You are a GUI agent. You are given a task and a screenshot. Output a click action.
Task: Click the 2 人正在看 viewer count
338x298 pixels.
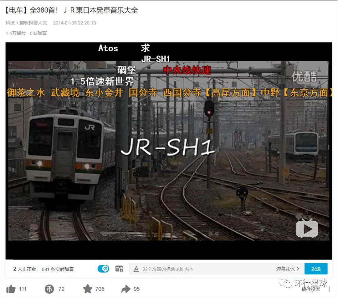coord(25,269)
